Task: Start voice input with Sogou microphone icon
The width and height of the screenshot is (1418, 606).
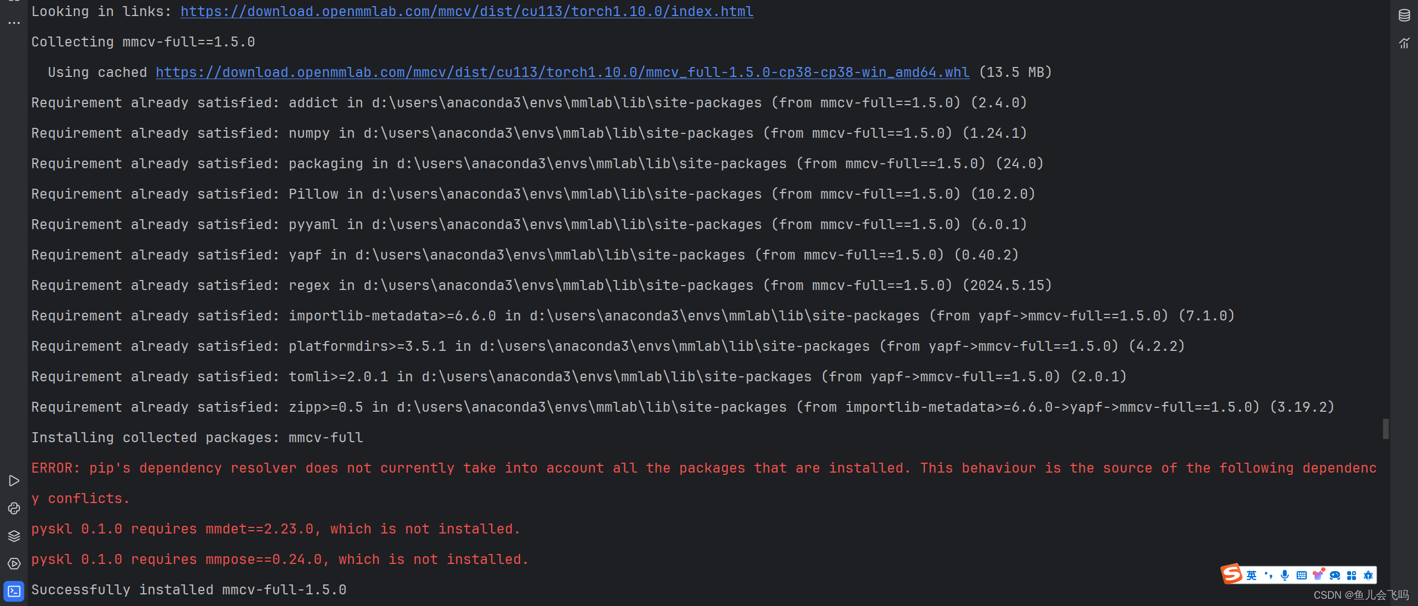Action: 1285,576
